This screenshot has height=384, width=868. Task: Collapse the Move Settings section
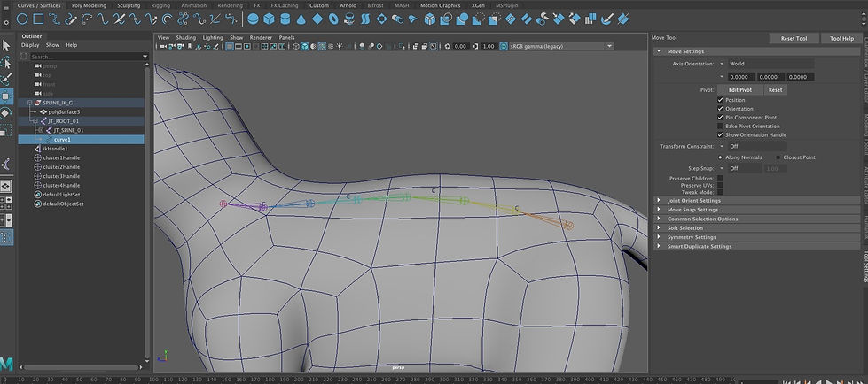(757, 51)
